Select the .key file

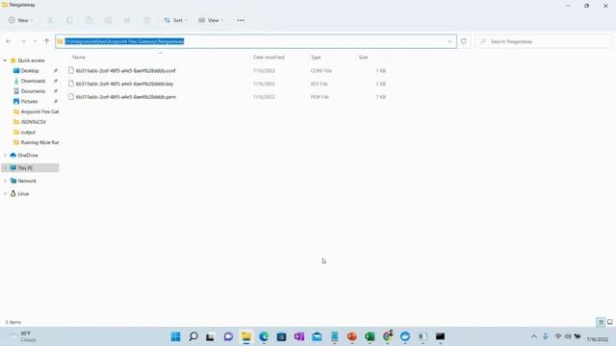click(x=124, y=84)
